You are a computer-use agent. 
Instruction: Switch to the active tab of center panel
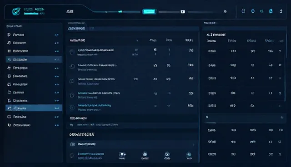click(77, 29)
